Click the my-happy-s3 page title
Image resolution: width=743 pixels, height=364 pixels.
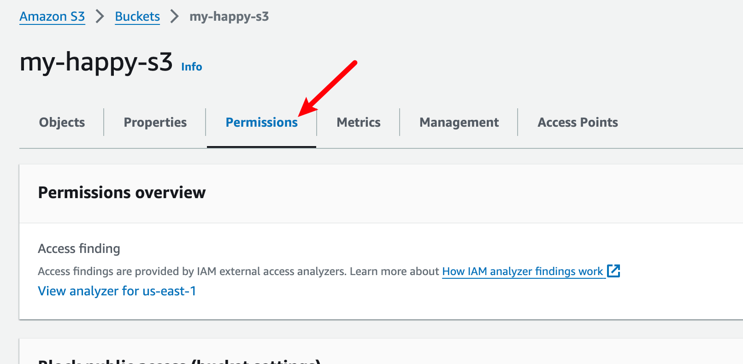96,62
